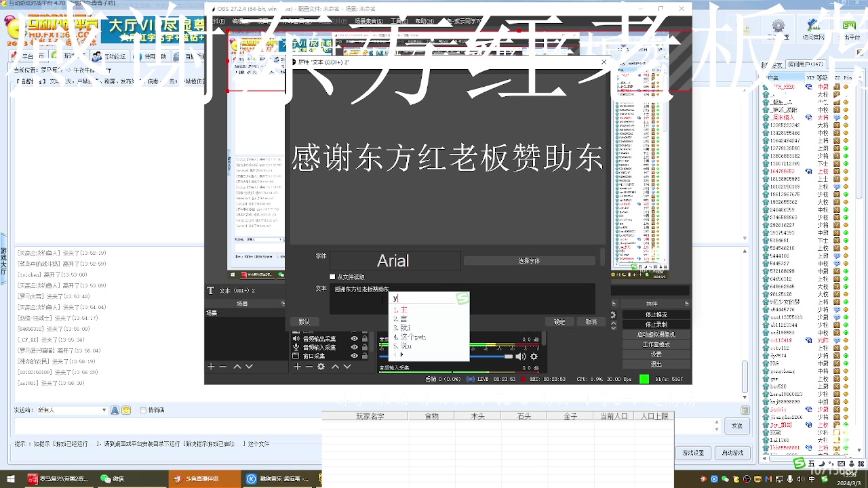Open the 帮助(H) menu
The width and height of the screenshot is (868, 488).
tap(423, 20)
